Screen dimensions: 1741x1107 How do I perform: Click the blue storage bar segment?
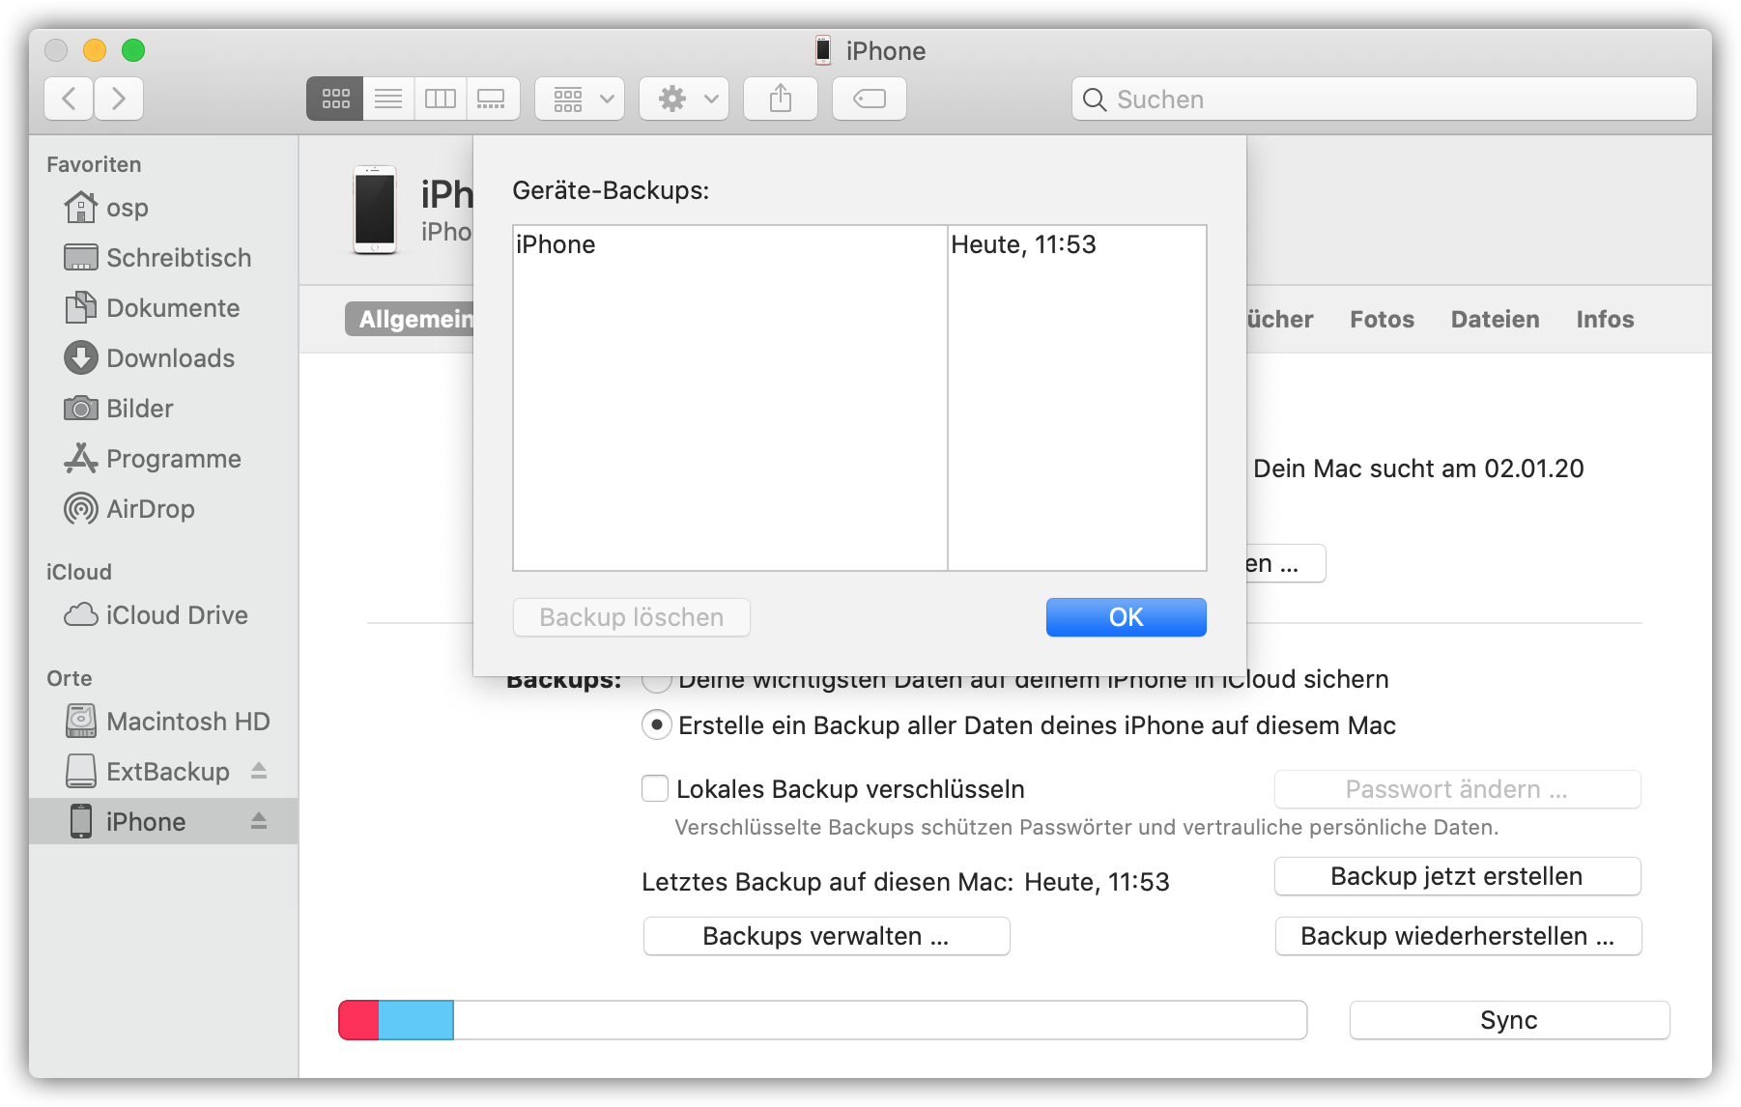tap(415, 1020)
